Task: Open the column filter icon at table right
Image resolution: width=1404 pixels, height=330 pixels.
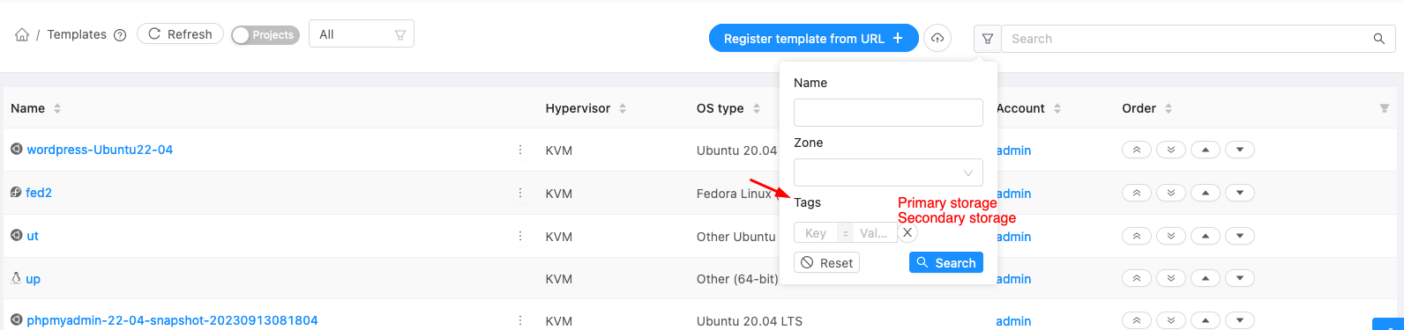Action: 1384,108
